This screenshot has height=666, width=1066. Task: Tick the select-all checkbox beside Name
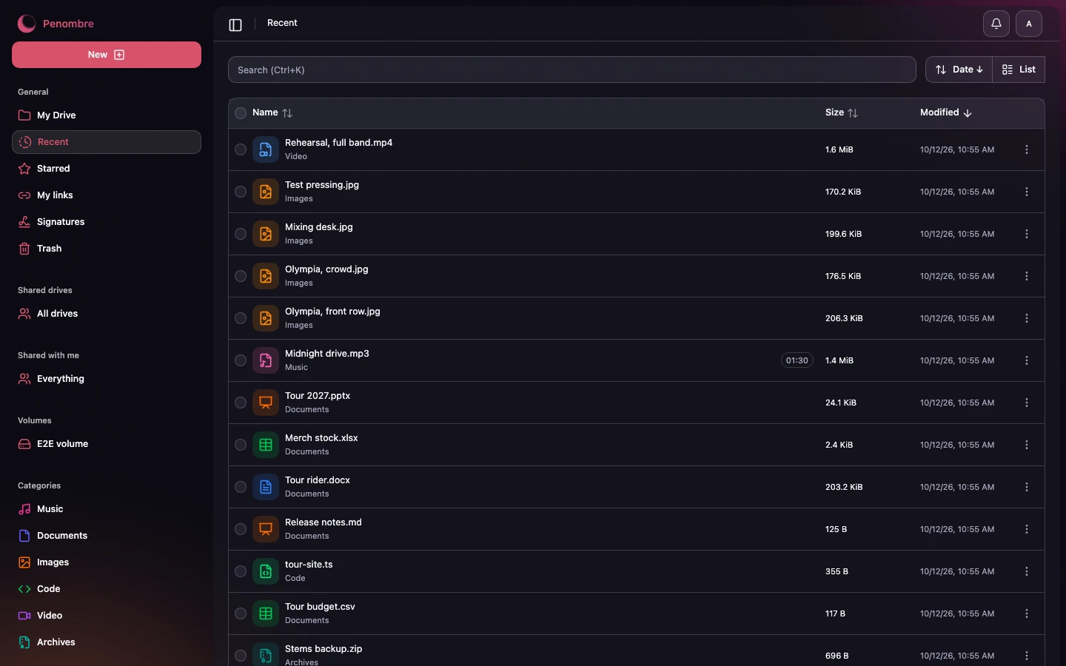tap(241, 113)
